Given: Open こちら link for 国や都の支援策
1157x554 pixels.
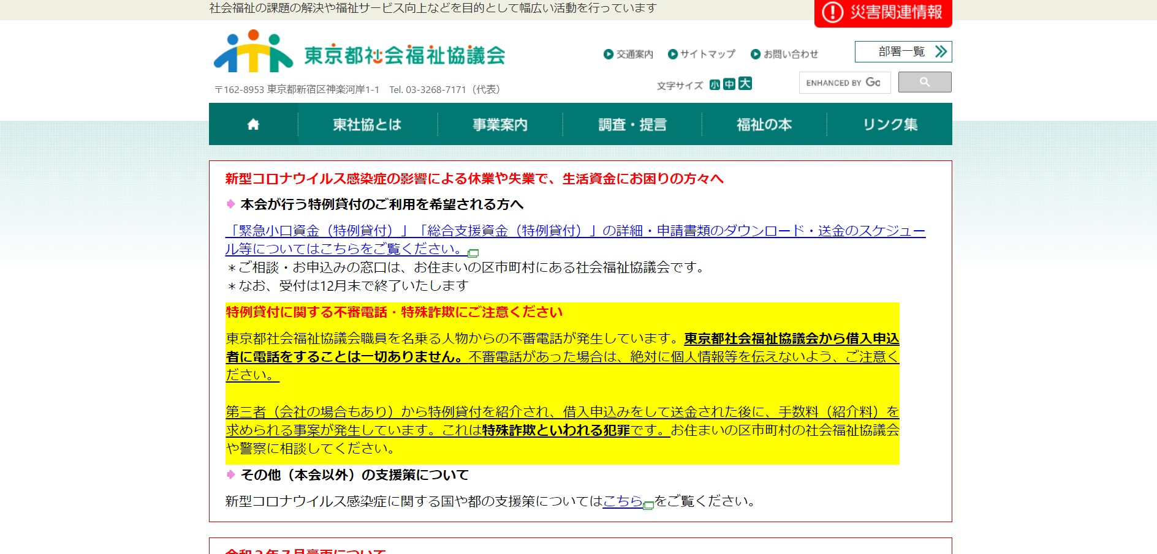Looking at the screenshot, I should point(623,501).
